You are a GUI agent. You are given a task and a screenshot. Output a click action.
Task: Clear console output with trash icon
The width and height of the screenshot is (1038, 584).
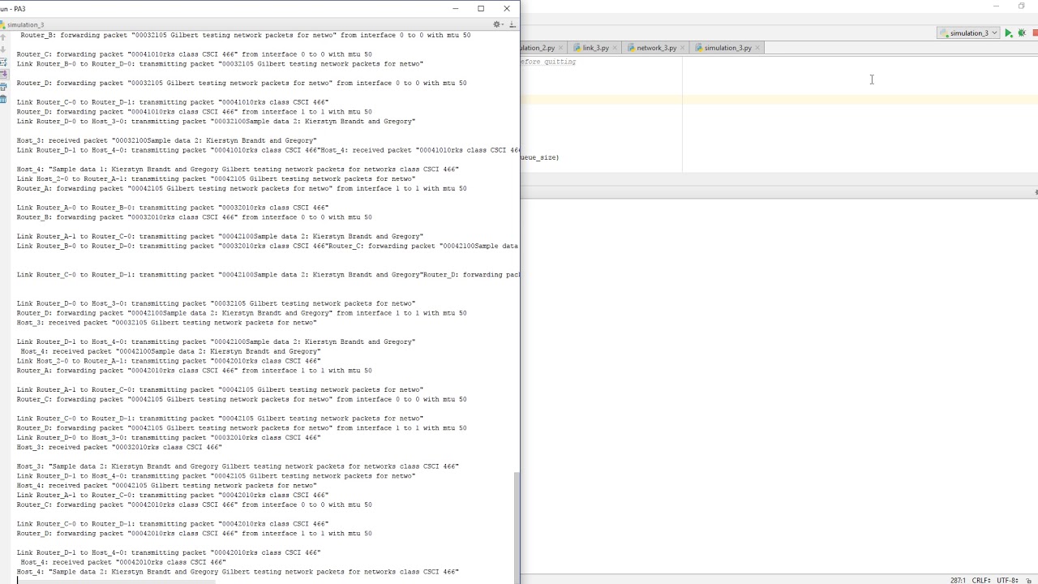[x=3, y=98]
